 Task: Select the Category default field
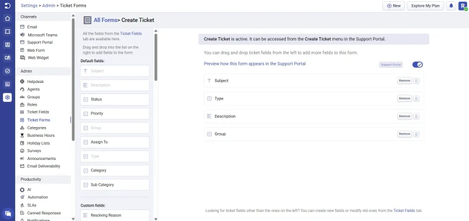[x=115, y=170]
